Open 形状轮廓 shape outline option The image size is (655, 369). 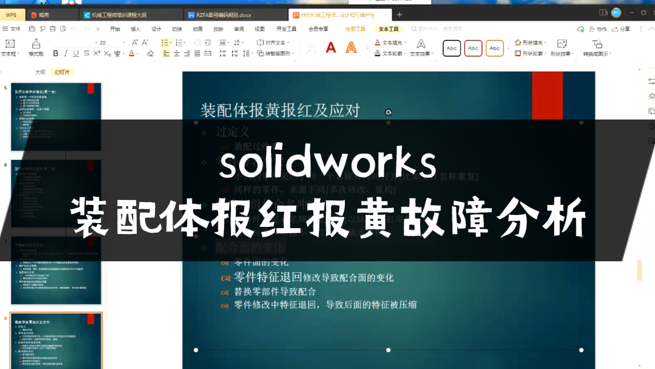pyautogui.click(x=530, y=54)
